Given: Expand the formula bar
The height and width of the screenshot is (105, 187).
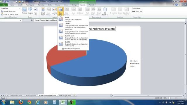Looking at the screenshot, I should pos(186,20).
